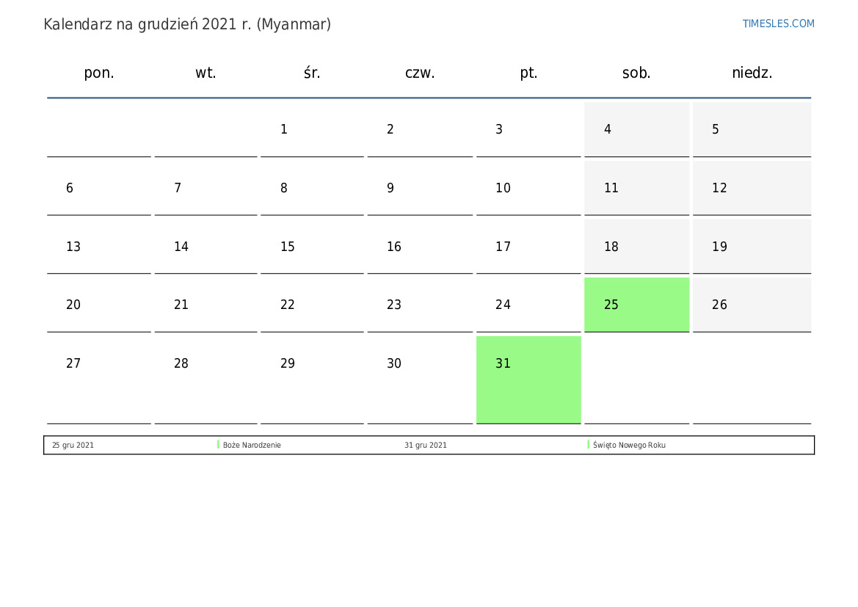Click the '25 gru 2021' legend date
Screen dimensions: 858x607
click(73, 445)
